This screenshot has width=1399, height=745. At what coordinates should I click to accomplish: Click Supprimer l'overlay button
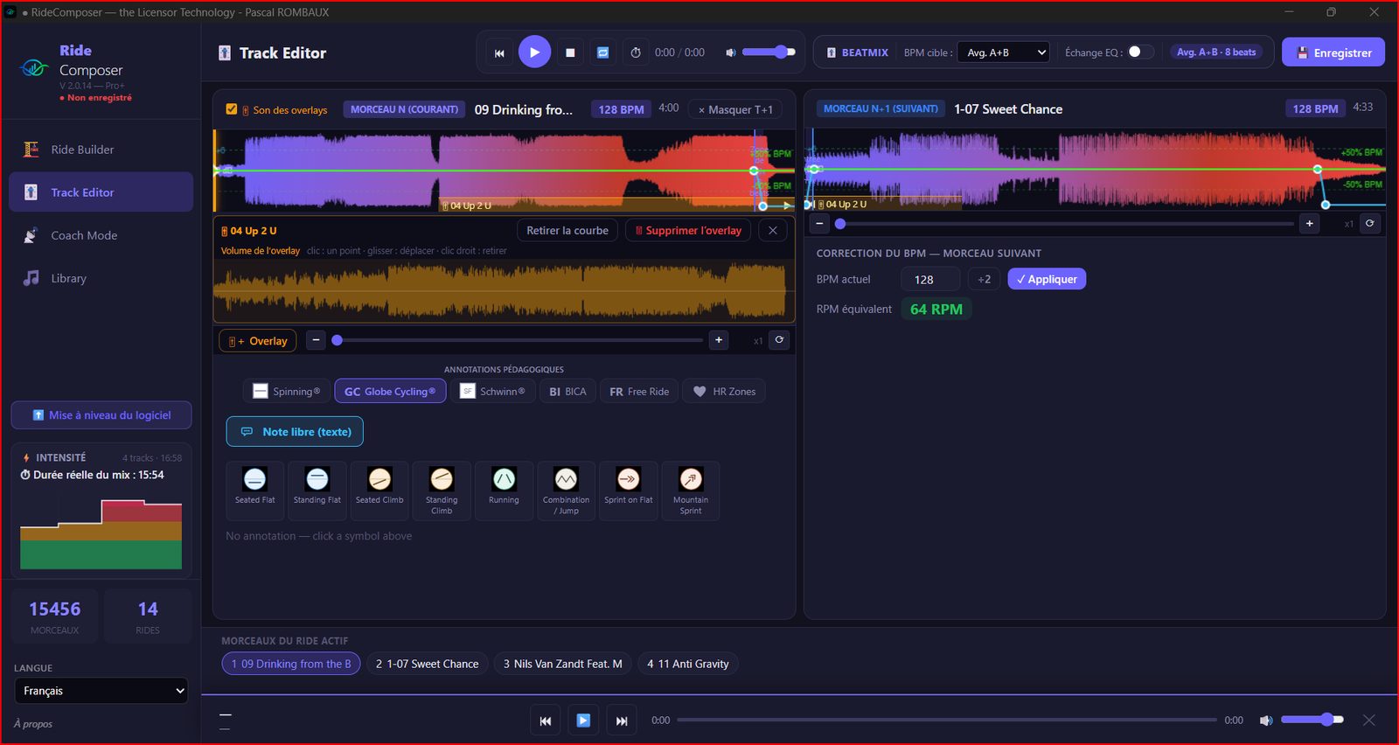coord(688,230)
